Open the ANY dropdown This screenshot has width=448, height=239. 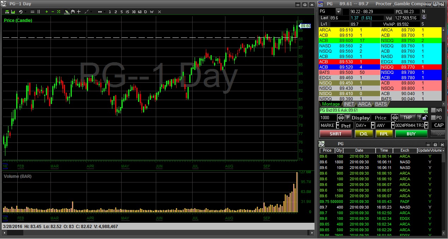(x=393, y=126)
